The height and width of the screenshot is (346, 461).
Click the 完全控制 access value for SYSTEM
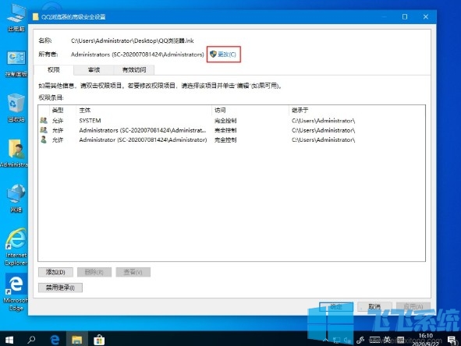(225, 121)
